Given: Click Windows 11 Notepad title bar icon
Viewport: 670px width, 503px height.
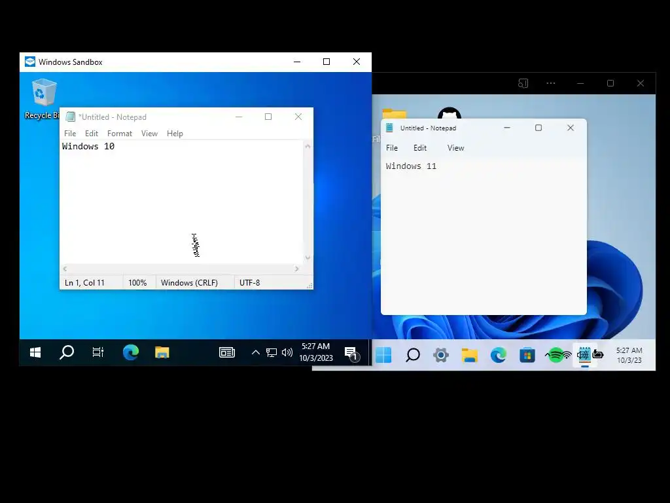Looking at the screenshot, I should 389,128.
